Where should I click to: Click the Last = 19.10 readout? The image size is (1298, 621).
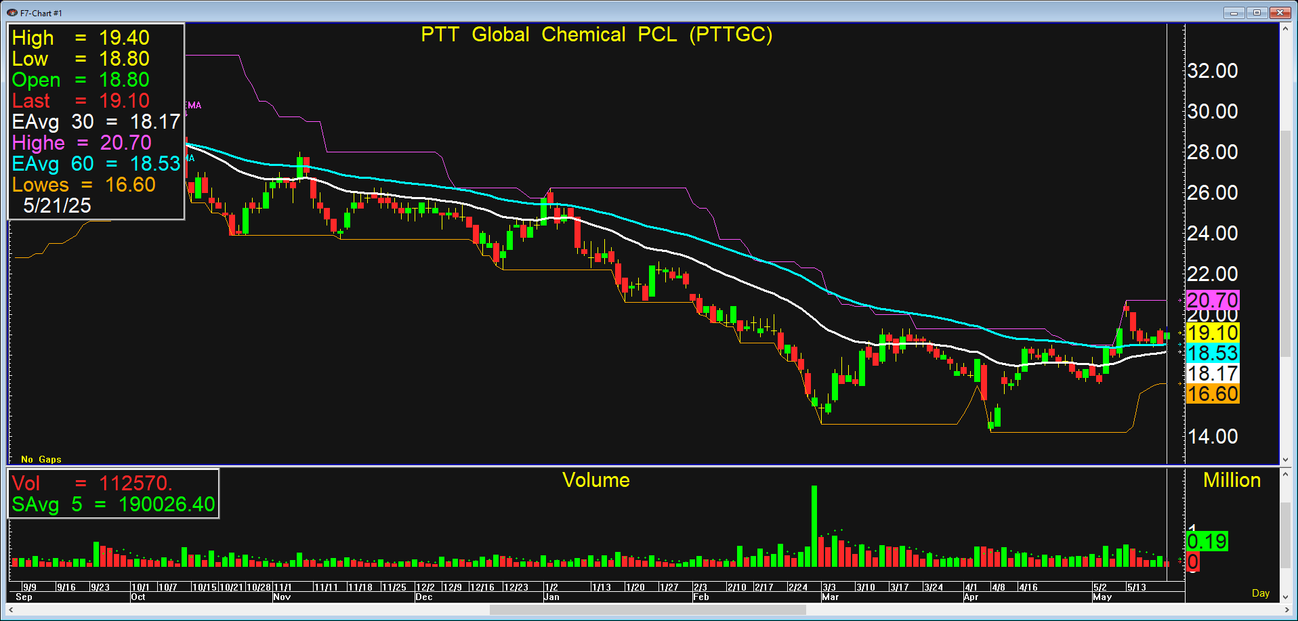(81, 101)
